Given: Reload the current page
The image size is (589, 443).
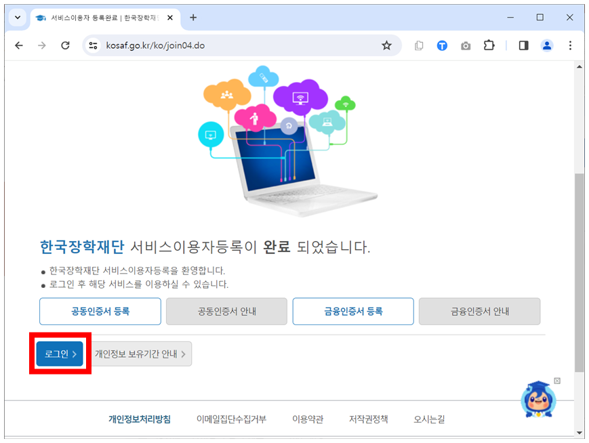Looking at the screenshot, I should (65, 45).
